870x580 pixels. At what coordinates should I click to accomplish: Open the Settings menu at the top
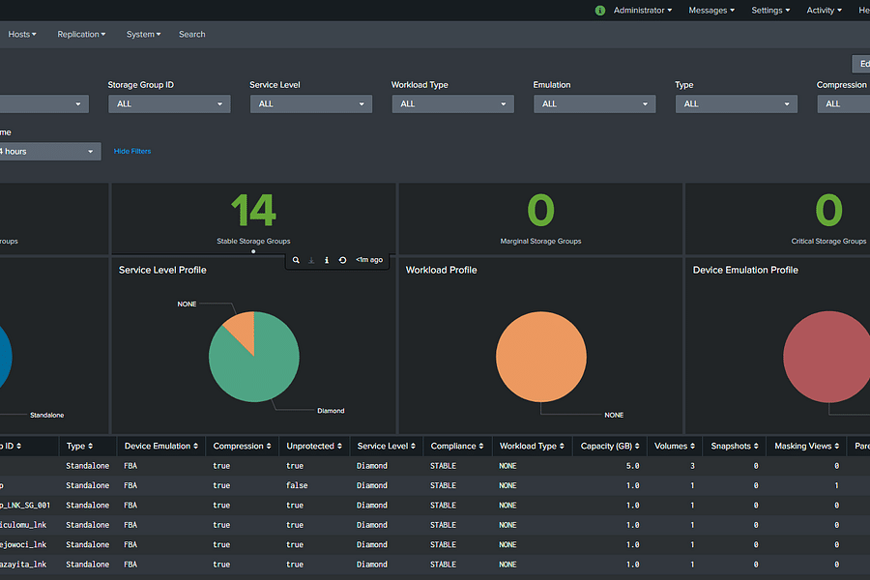coord(768,10)
